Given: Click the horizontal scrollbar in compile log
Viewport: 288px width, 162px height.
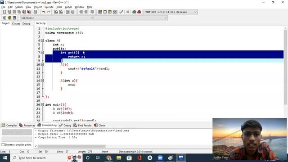Looking at the screenshot, I should 72,146.
